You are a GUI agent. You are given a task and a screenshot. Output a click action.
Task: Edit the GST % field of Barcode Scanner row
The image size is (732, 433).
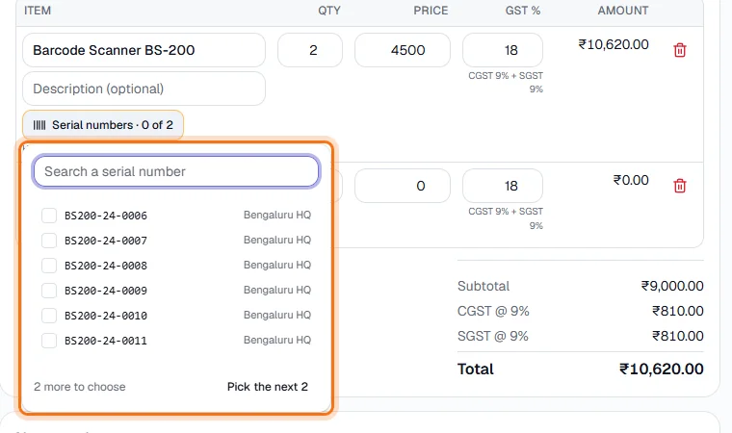point(503,50)
